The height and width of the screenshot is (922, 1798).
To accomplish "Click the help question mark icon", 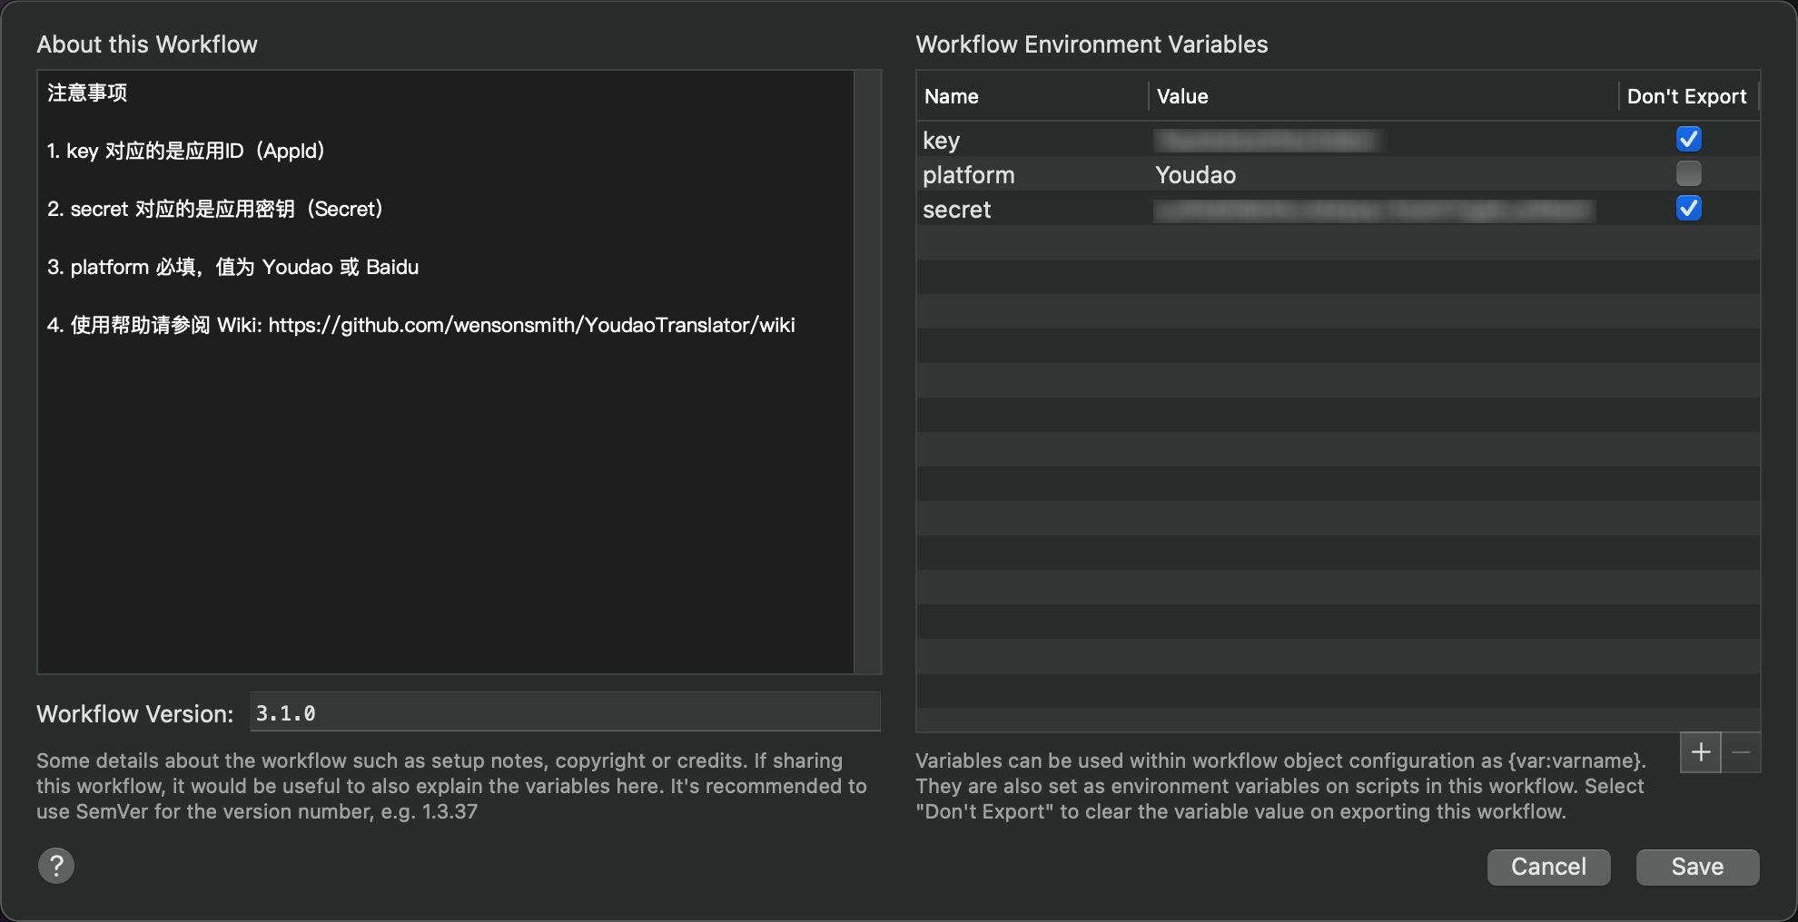I will (x=56, y=866).
